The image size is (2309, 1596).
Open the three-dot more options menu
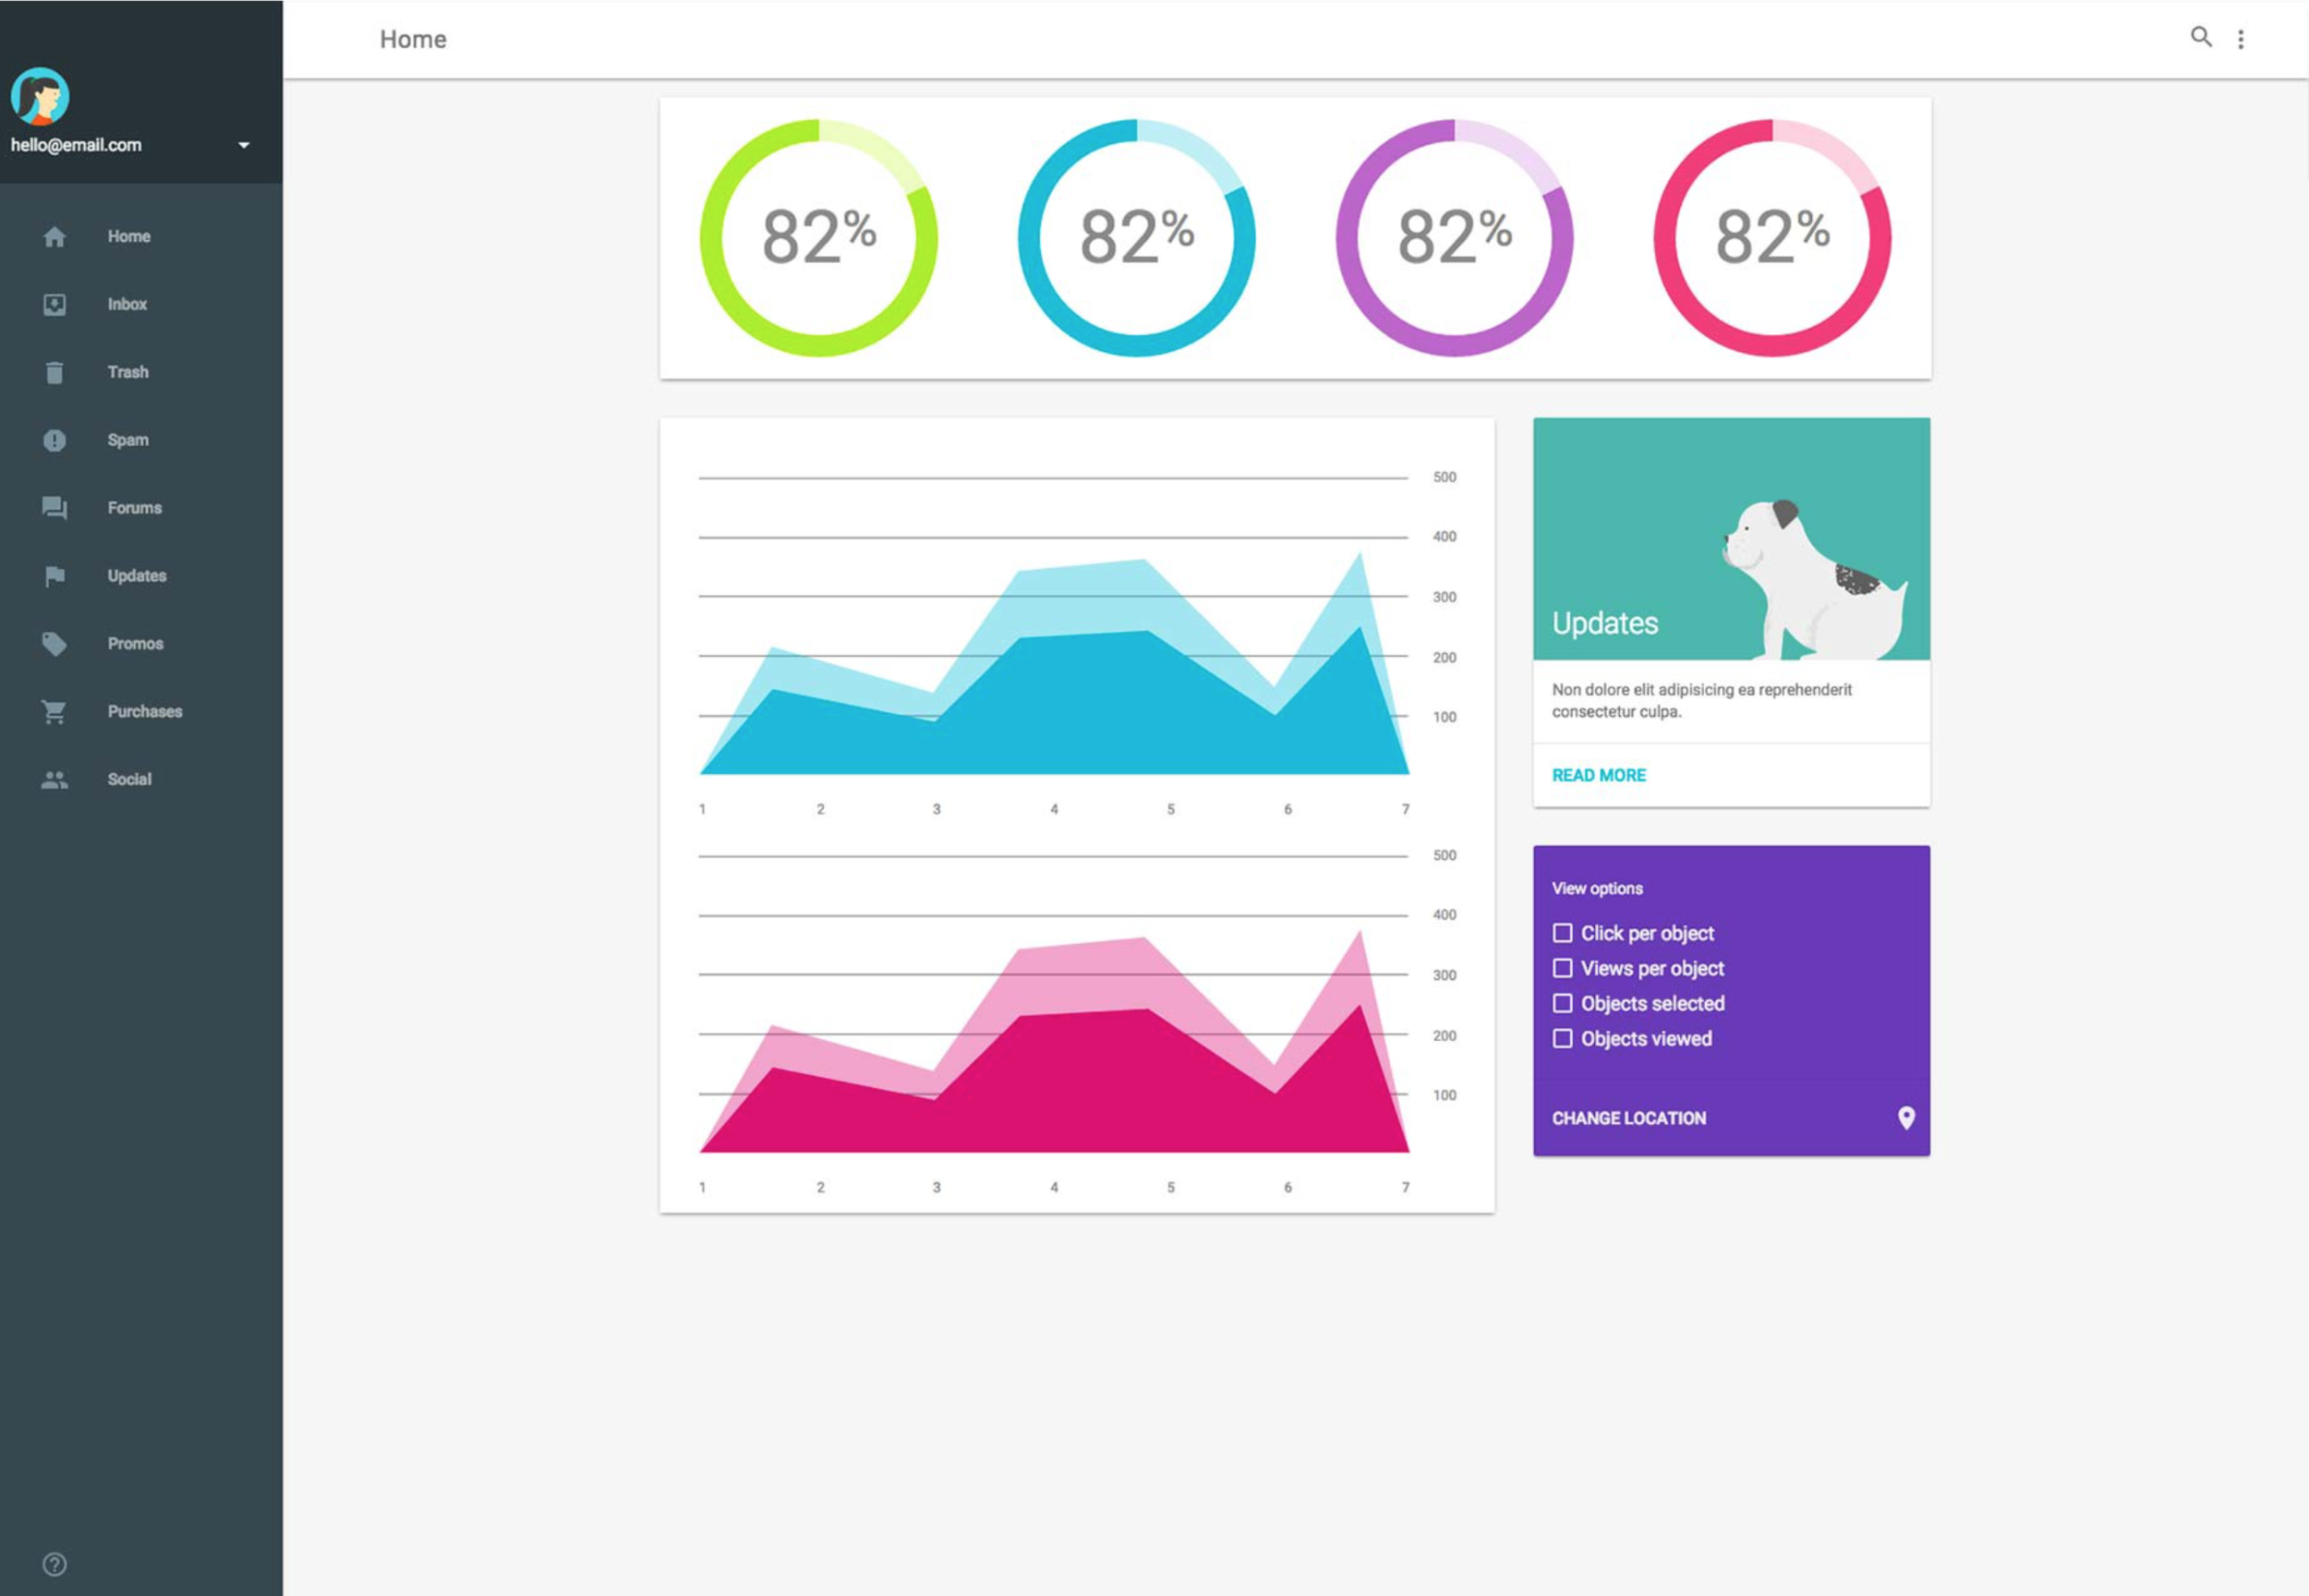click(2241, 39)
